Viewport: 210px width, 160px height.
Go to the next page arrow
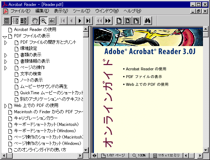[80, 21]
